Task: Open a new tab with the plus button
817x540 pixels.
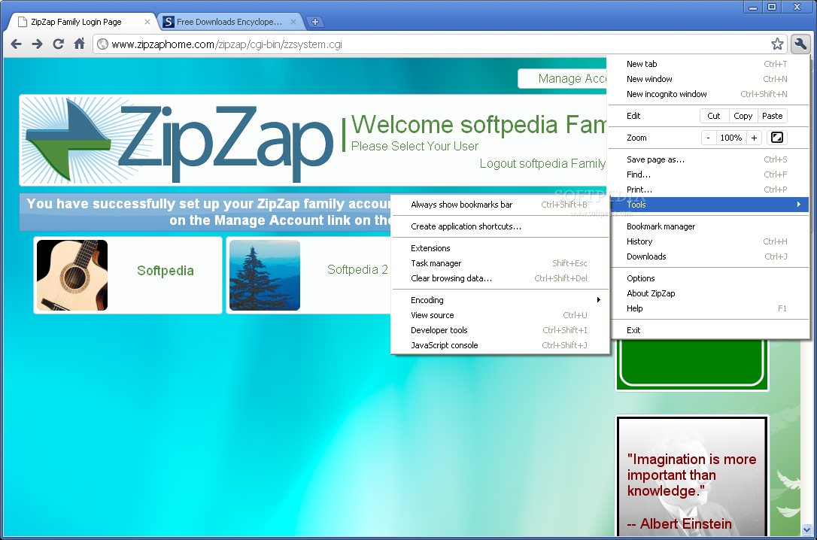Action: click(314, 22)
